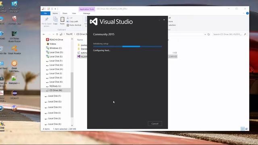Open the Manage ribbon tab
The width and height of the screenshot is (258, 145).
tap(87, 13)
